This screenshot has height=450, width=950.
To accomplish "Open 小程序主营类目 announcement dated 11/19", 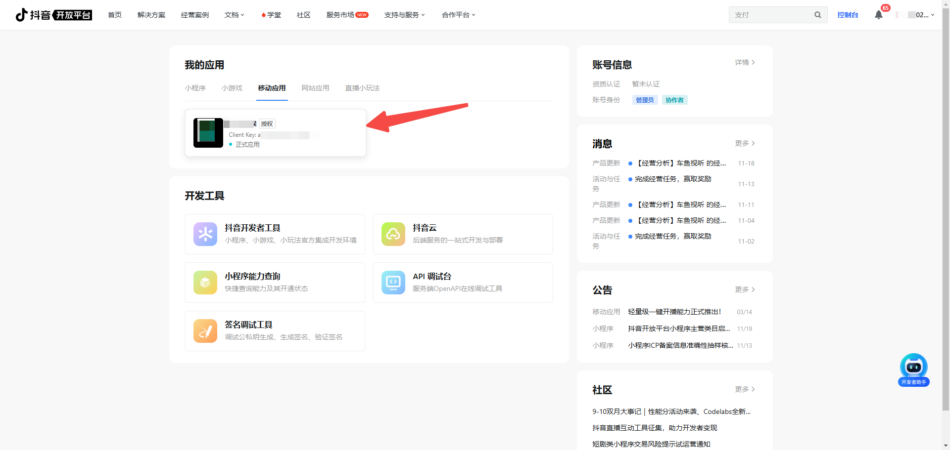I will (x=679, y=328).
